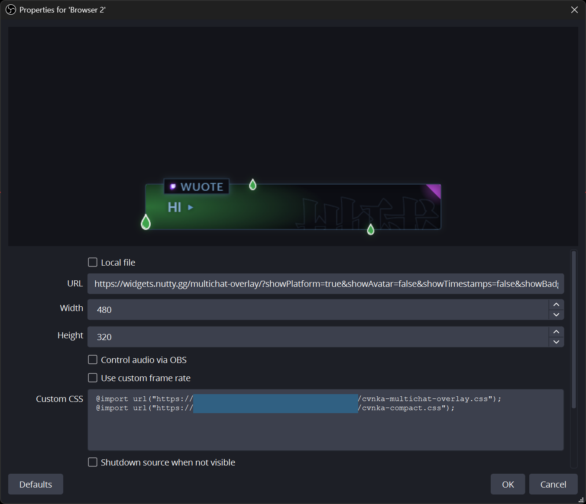
Task: Click the Twitch icon beside WUOTE
Action: click(173, 186)
